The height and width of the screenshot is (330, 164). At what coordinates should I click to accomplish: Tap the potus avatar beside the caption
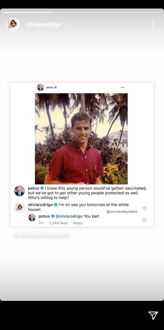tap(20, 191)
